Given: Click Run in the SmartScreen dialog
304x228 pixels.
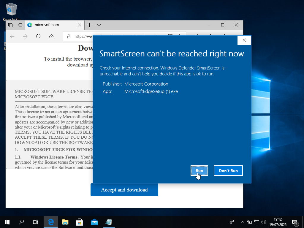Looking at the screenshot, I should coord(199,170).
